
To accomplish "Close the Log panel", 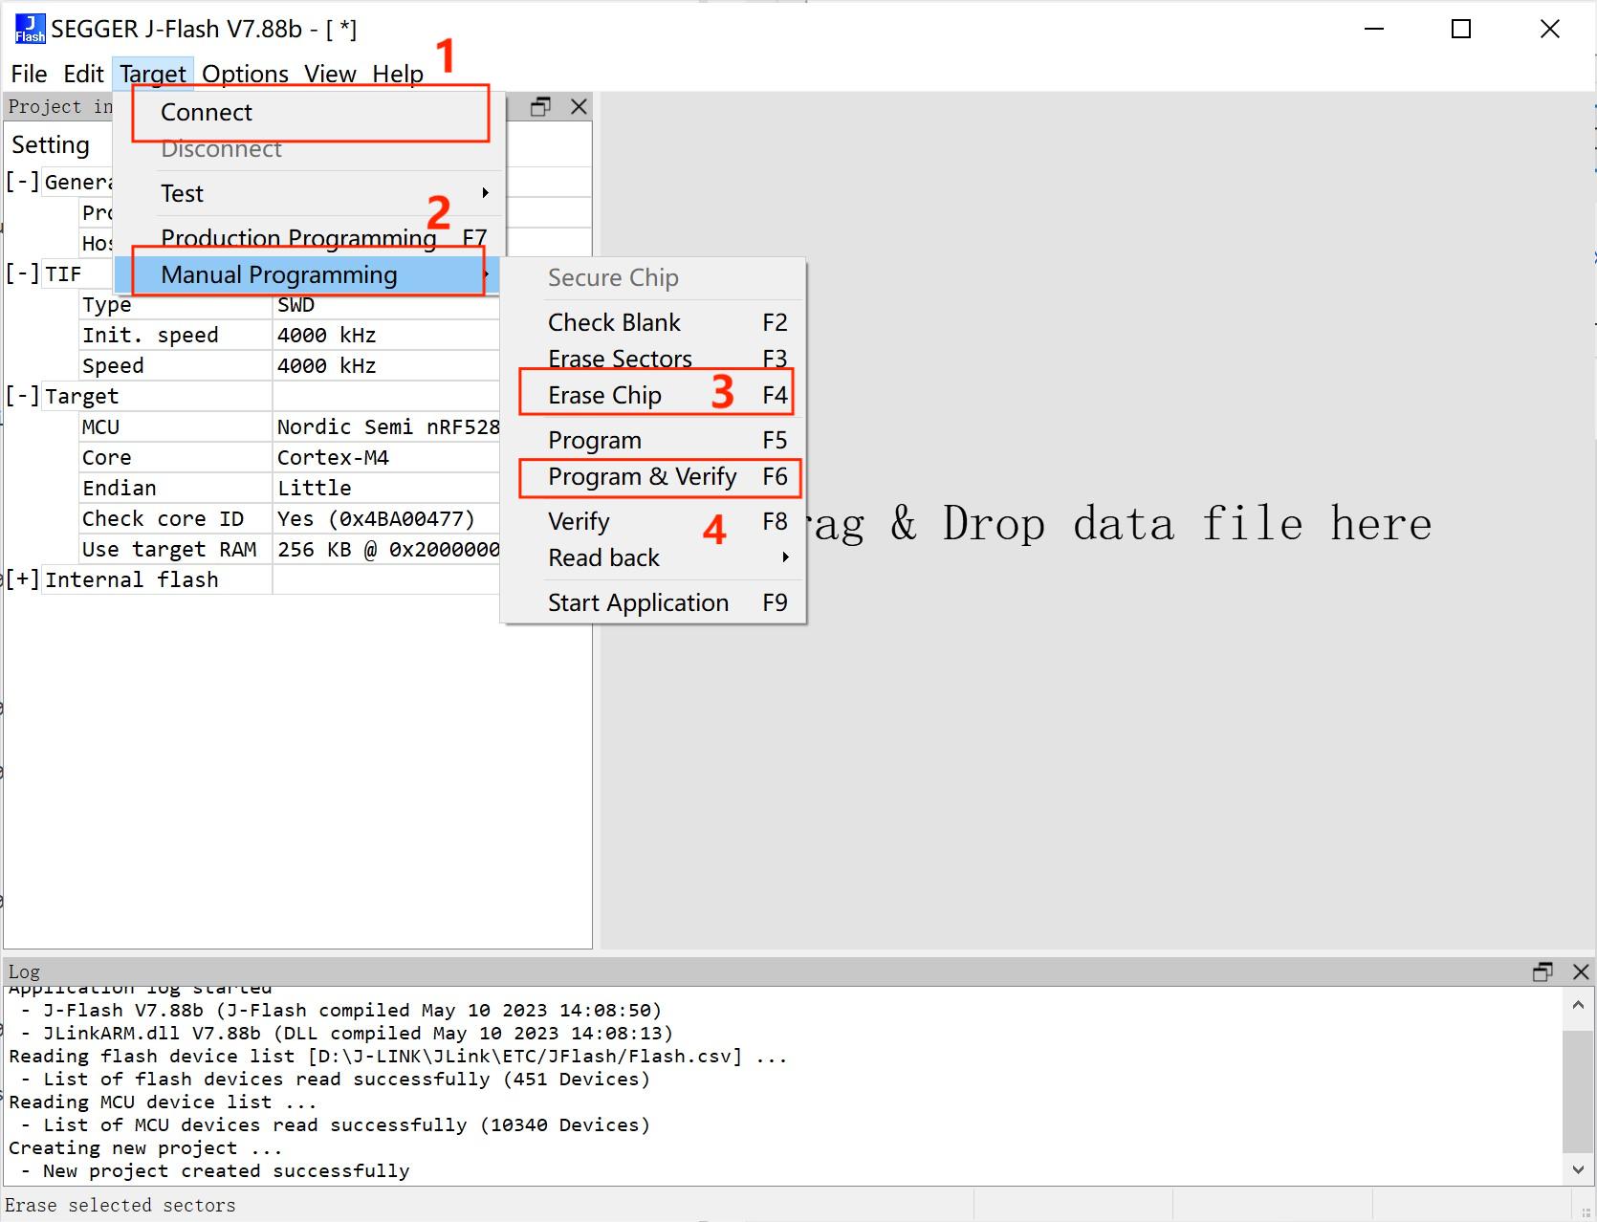I will 1581,971.
